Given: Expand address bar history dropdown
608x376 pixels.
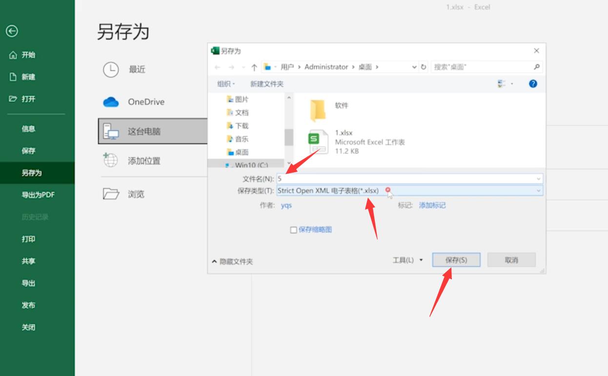Looking at the screenshot, I should [414, 67].
